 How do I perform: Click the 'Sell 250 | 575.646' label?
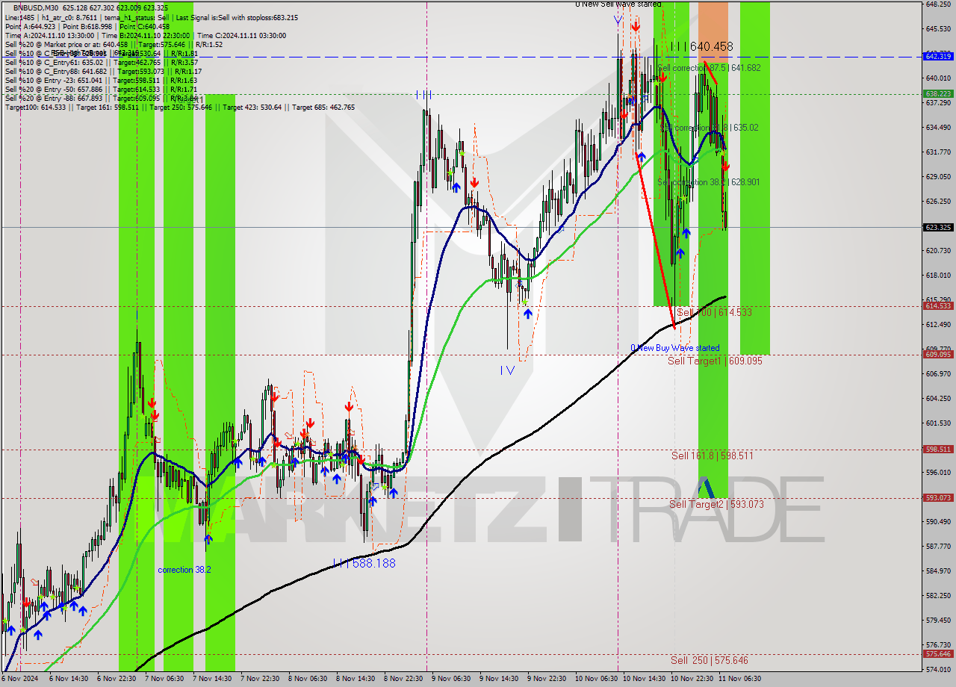click(709, 660)
